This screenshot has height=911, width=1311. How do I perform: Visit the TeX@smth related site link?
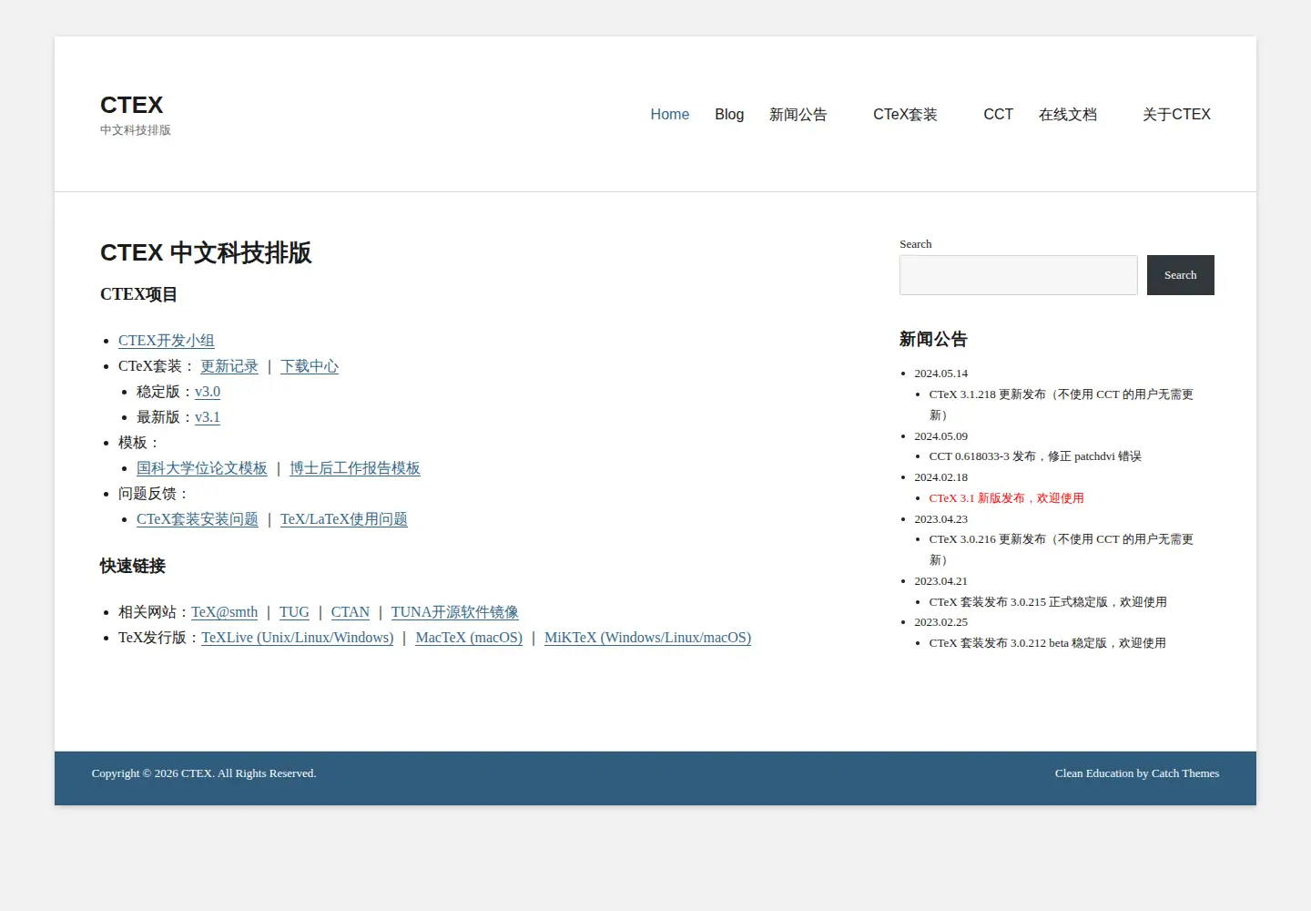coord(224,612)
